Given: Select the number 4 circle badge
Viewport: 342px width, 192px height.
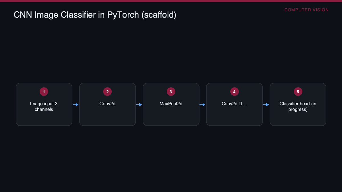Looking at the screenshot, I should coord(234,92).
